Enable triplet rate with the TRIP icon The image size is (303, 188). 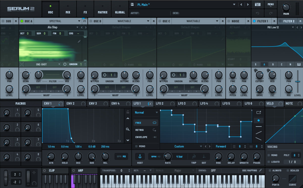[x=194, y=156]
